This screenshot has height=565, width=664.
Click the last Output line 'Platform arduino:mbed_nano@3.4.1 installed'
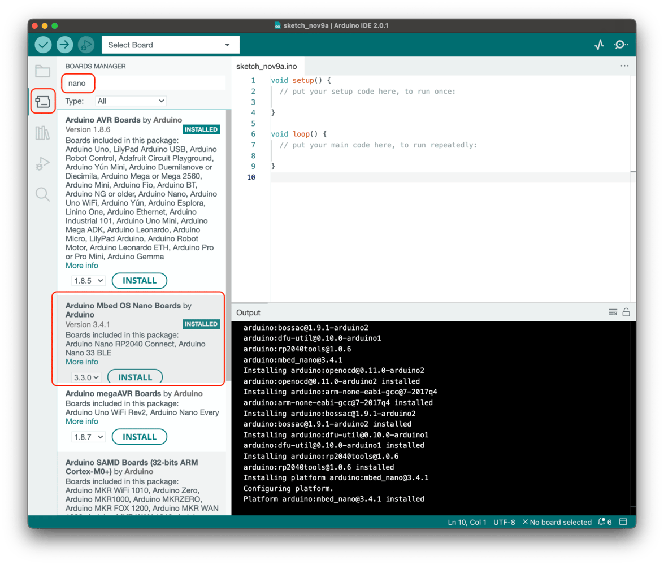[333, 499]
